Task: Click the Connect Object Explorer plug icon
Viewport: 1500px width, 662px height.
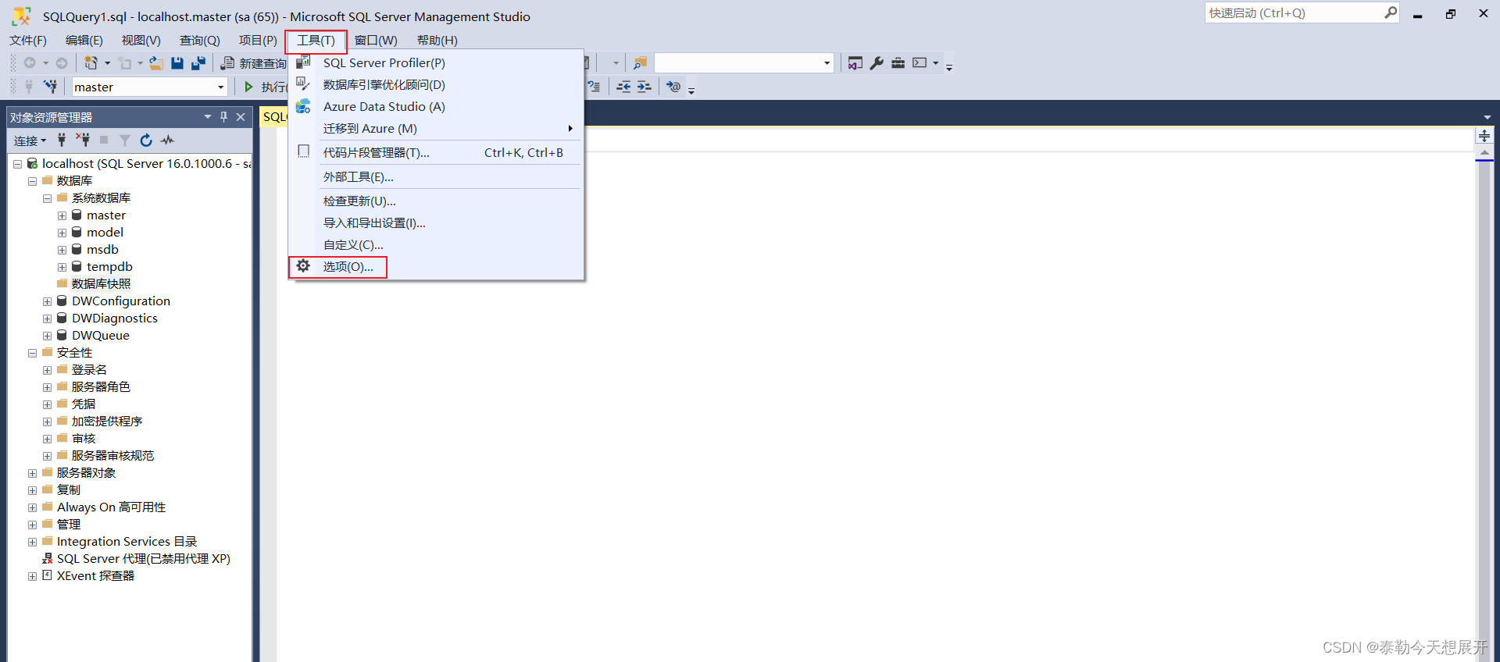Action: [62, 141]
